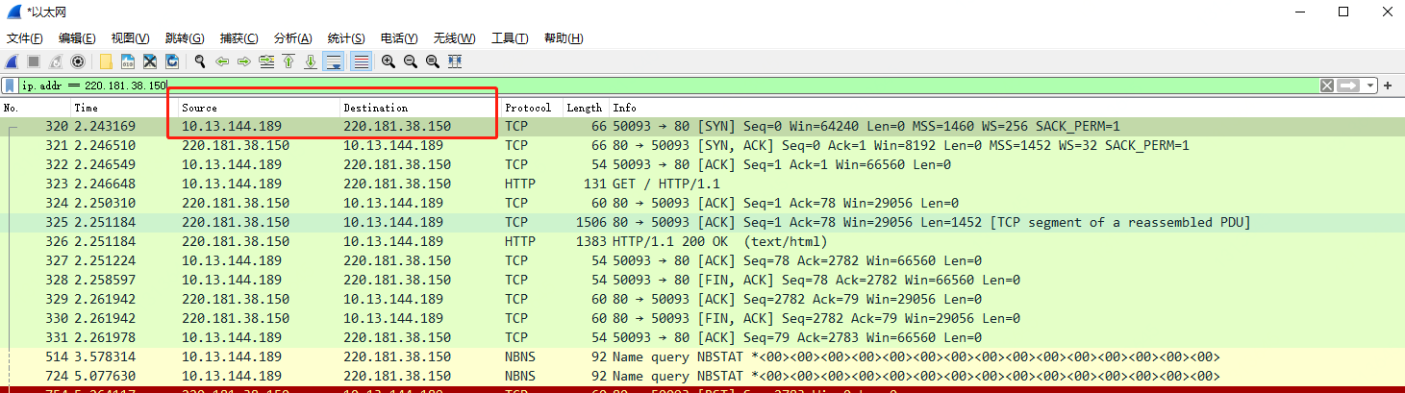
Task: Stop the running packet capture
Action: tap(34, 61)
